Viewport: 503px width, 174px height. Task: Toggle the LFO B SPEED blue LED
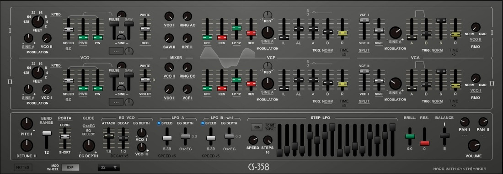203,123
